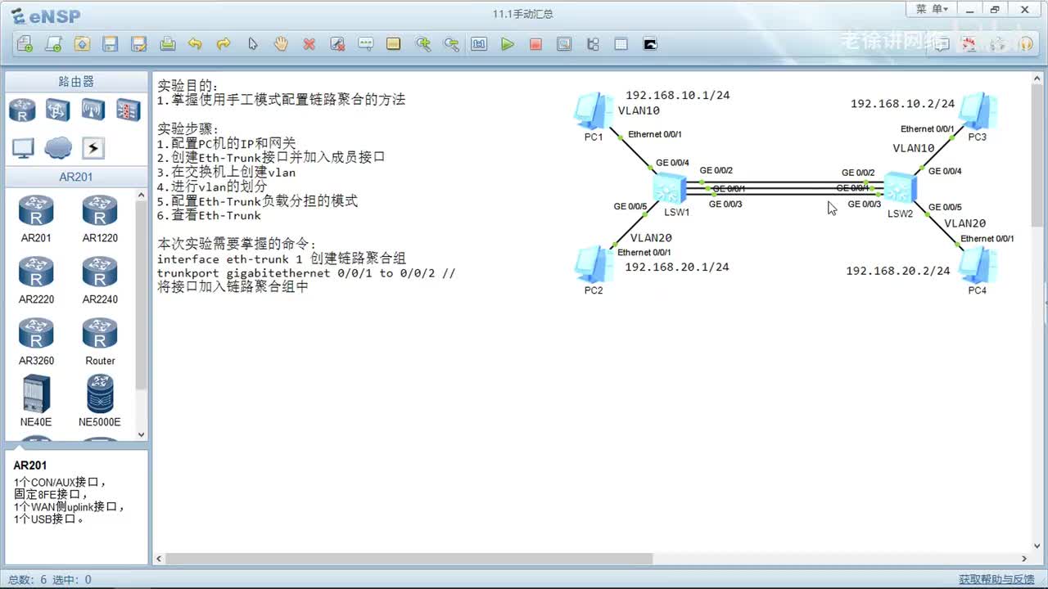1048x589 pixels.
Task: Click the 路由器 category header
Action: (x=76, y=82)
